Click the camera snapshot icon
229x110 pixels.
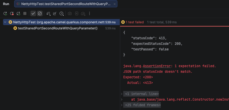[x=70, y=13]
